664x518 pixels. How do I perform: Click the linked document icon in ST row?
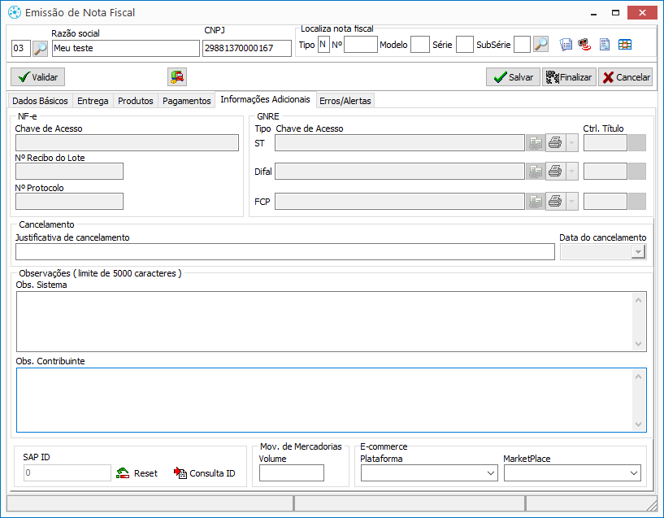536,143
